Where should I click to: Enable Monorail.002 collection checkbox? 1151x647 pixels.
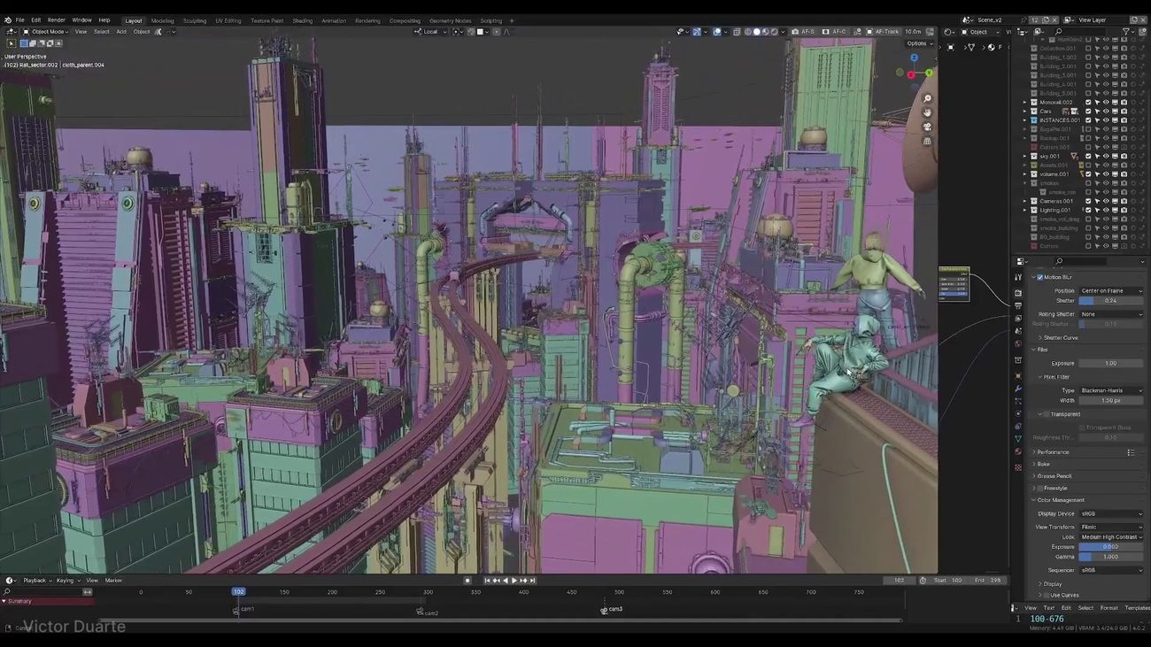1088,102
